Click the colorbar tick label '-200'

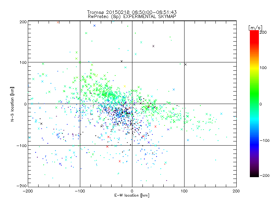tap(264, 175)
